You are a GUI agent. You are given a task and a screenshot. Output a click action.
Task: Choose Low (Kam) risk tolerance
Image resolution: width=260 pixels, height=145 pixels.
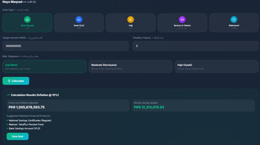(x=45, y=66)
